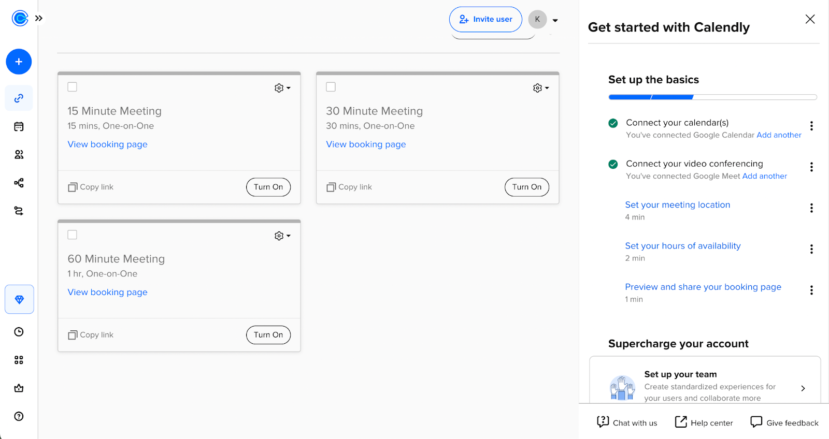Image resolution: width=829 pixels, height=439 pixels.
Task: Click Add another link for Google Calendar
Action: [x=779, y=135]
